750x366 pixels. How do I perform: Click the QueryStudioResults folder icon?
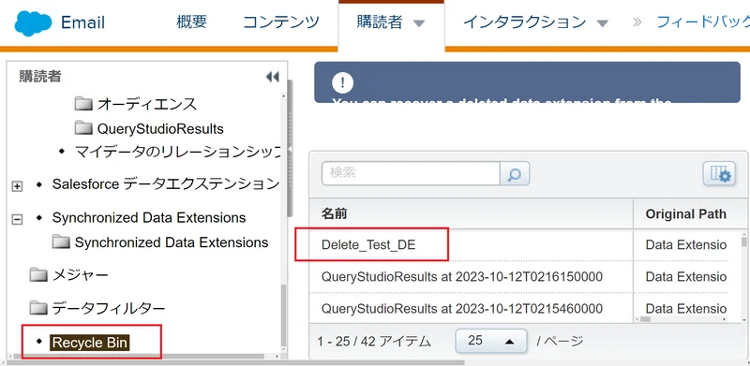[x=83, y=128]
